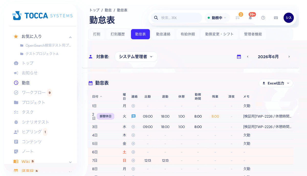Image resolution: width=307 pixels, height=176 pixels.
Task: Switch to the 勤務変更・シフト tab
Action: 220,34
